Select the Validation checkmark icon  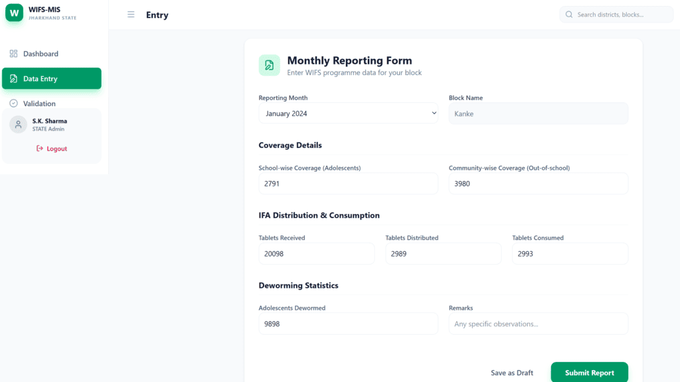point(14,103)
